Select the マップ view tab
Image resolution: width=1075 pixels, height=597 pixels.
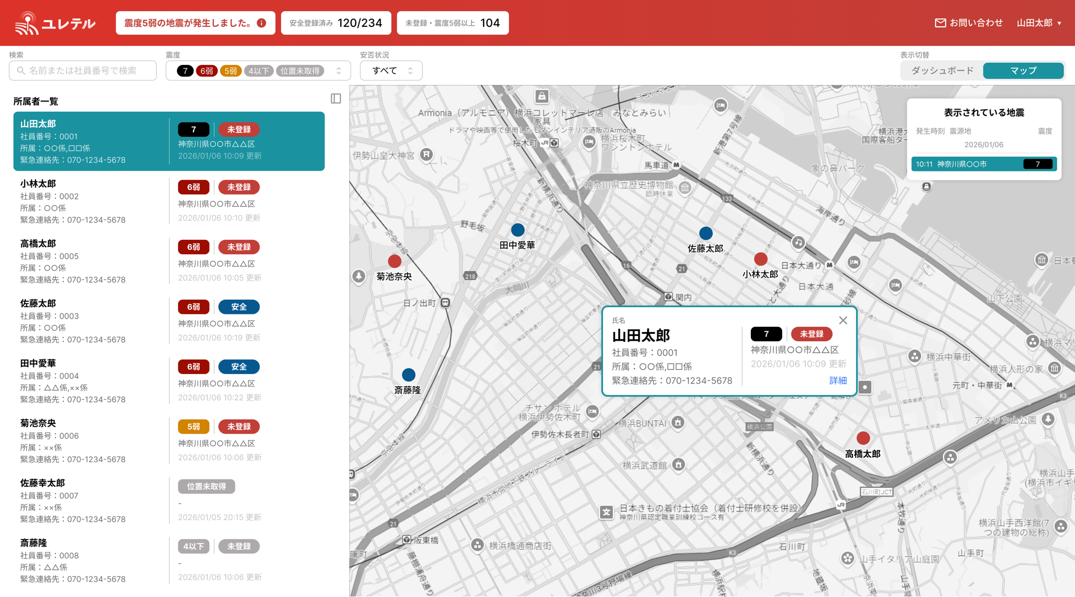[1023, 71]
